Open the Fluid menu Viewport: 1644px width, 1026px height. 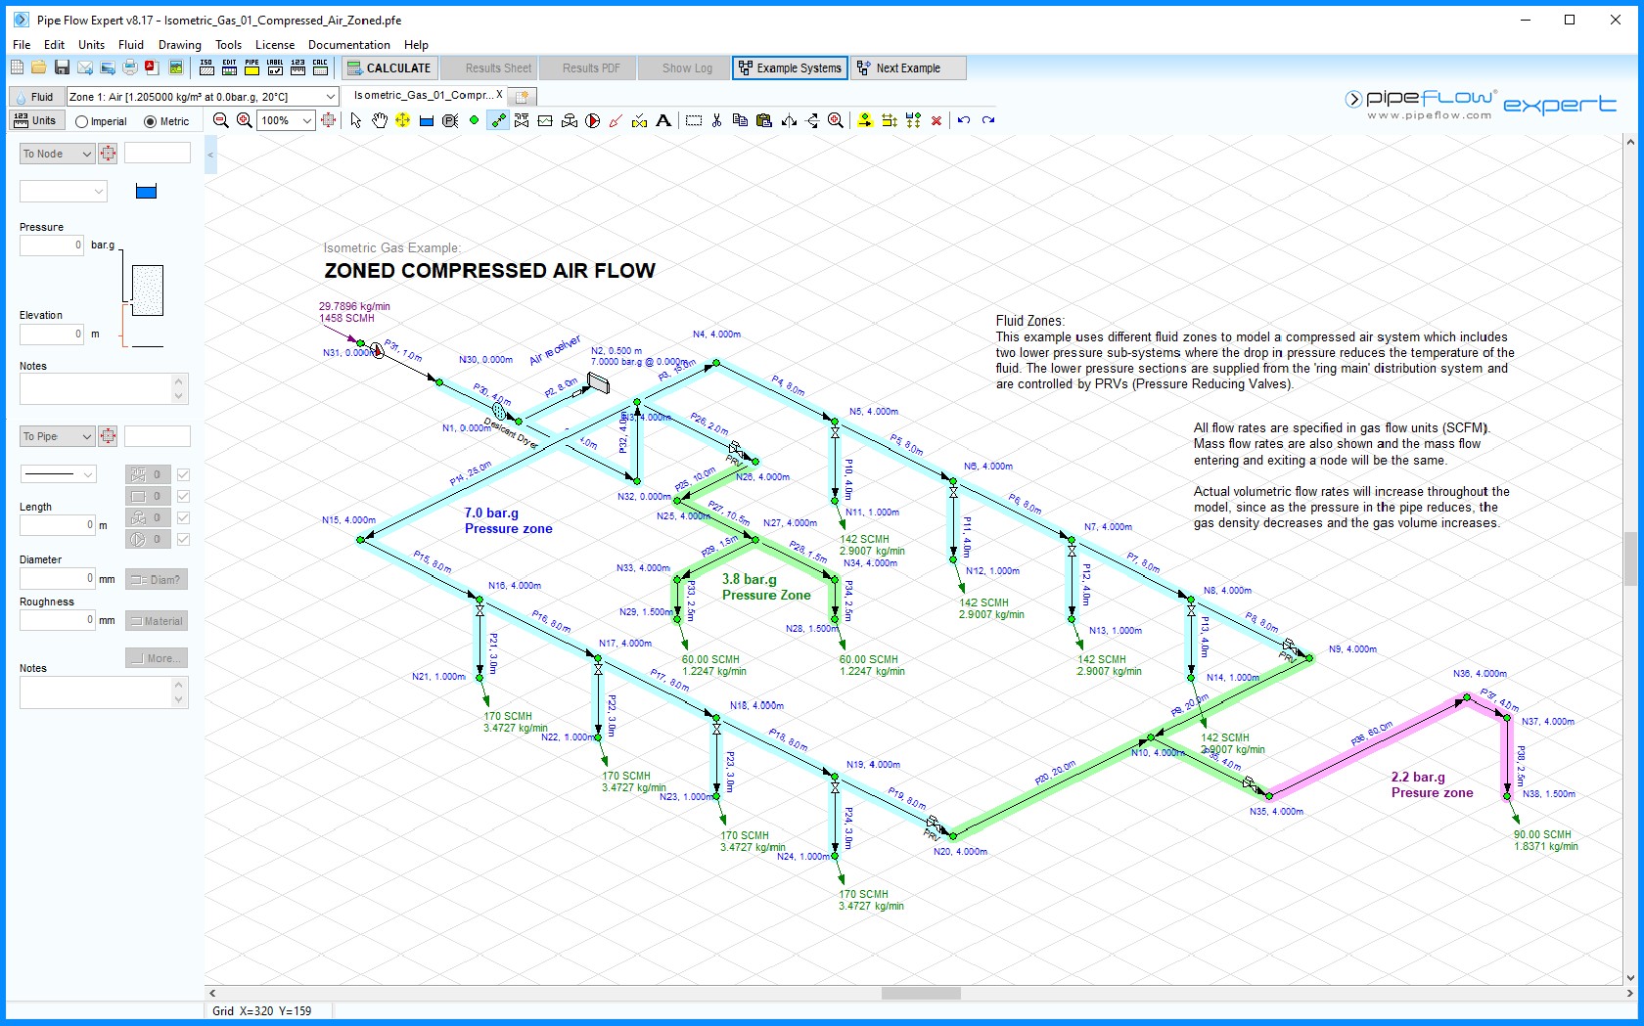pyautogui.click(x=131, y=45)
